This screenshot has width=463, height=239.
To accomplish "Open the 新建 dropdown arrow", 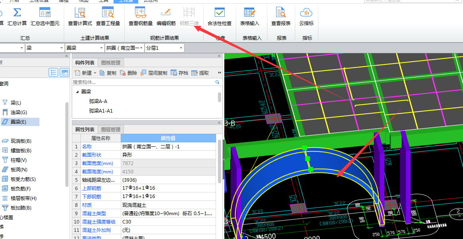I will click(95, 73).
